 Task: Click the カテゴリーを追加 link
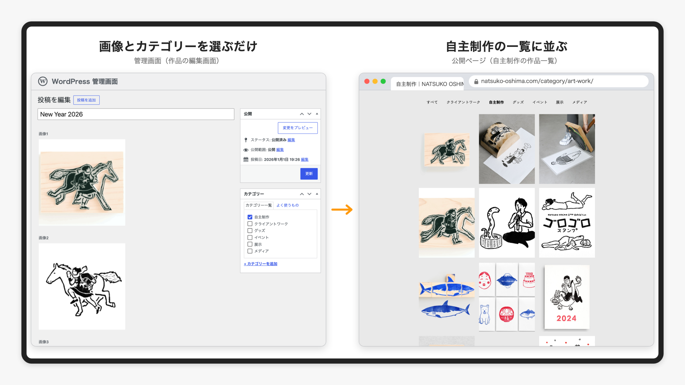(261, 264)
